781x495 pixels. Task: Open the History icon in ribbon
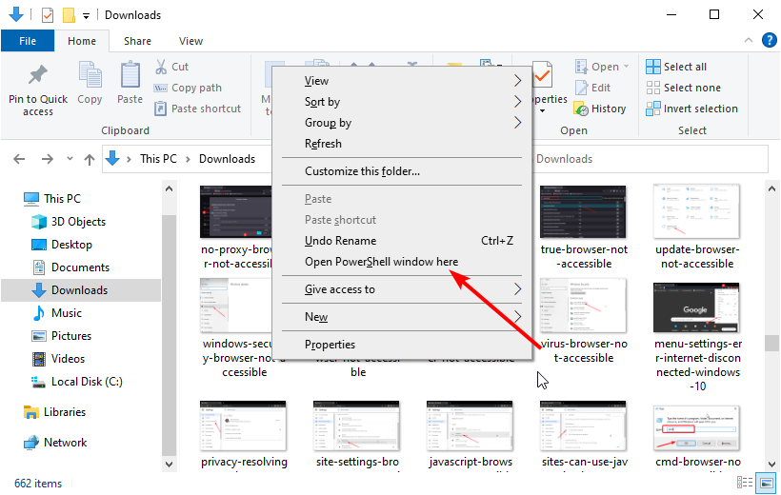coord(581,109)
